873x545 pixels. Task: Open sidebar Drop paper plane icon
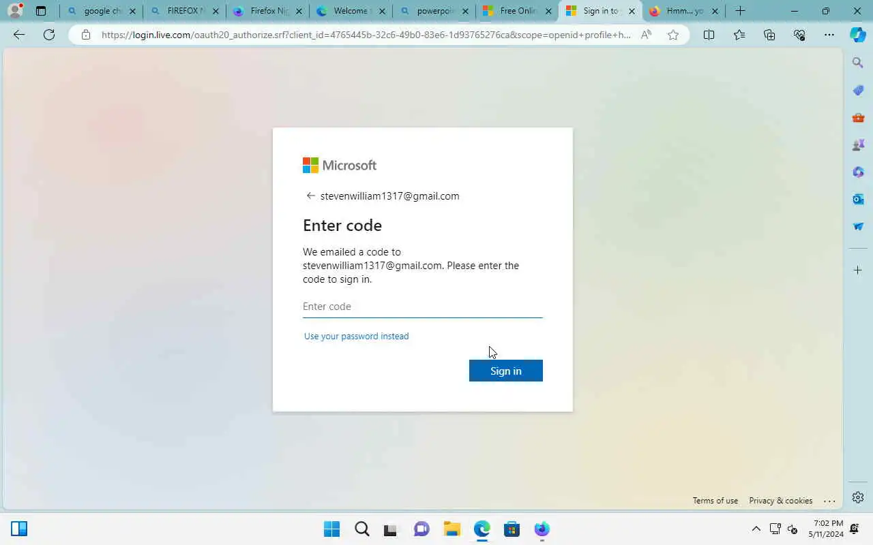click(x=858, y=226)
